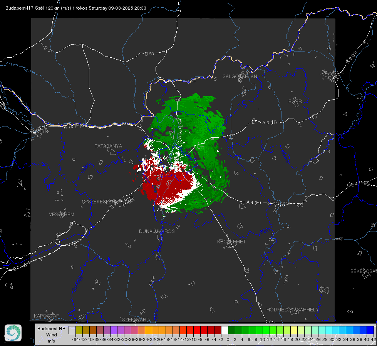Viewport: 377px width, 346px height.
Task: Select the bright green swatch above 10
Action: [x=266, y=330]
